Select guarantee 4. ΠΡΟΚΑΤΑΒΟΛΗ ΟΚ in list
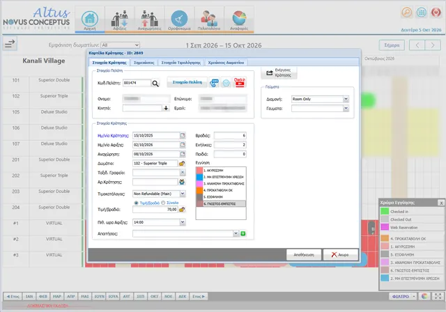 221,190
